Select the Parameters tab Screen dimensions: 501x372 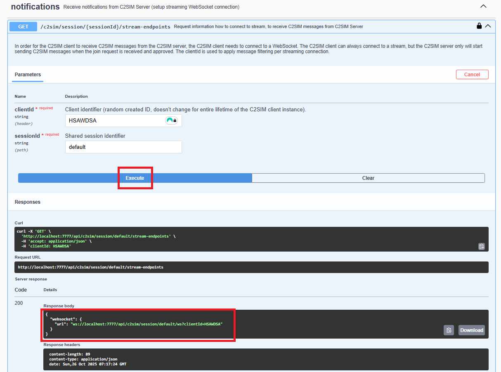pyautogui.click(x=28, y=75)
